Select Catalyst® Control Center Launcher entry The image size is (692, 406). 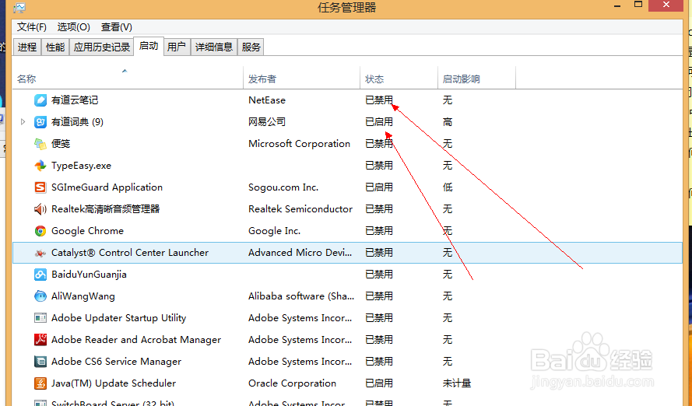pos(130,253)
